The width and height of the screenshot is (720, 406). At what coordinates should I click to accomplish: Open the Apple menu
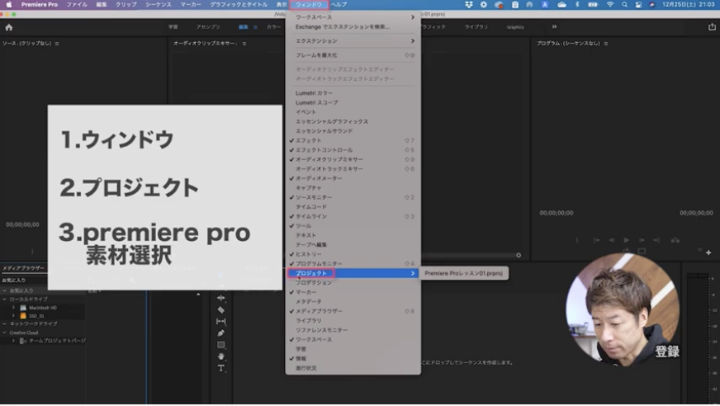pyautogui.click(x=9, y=5)
